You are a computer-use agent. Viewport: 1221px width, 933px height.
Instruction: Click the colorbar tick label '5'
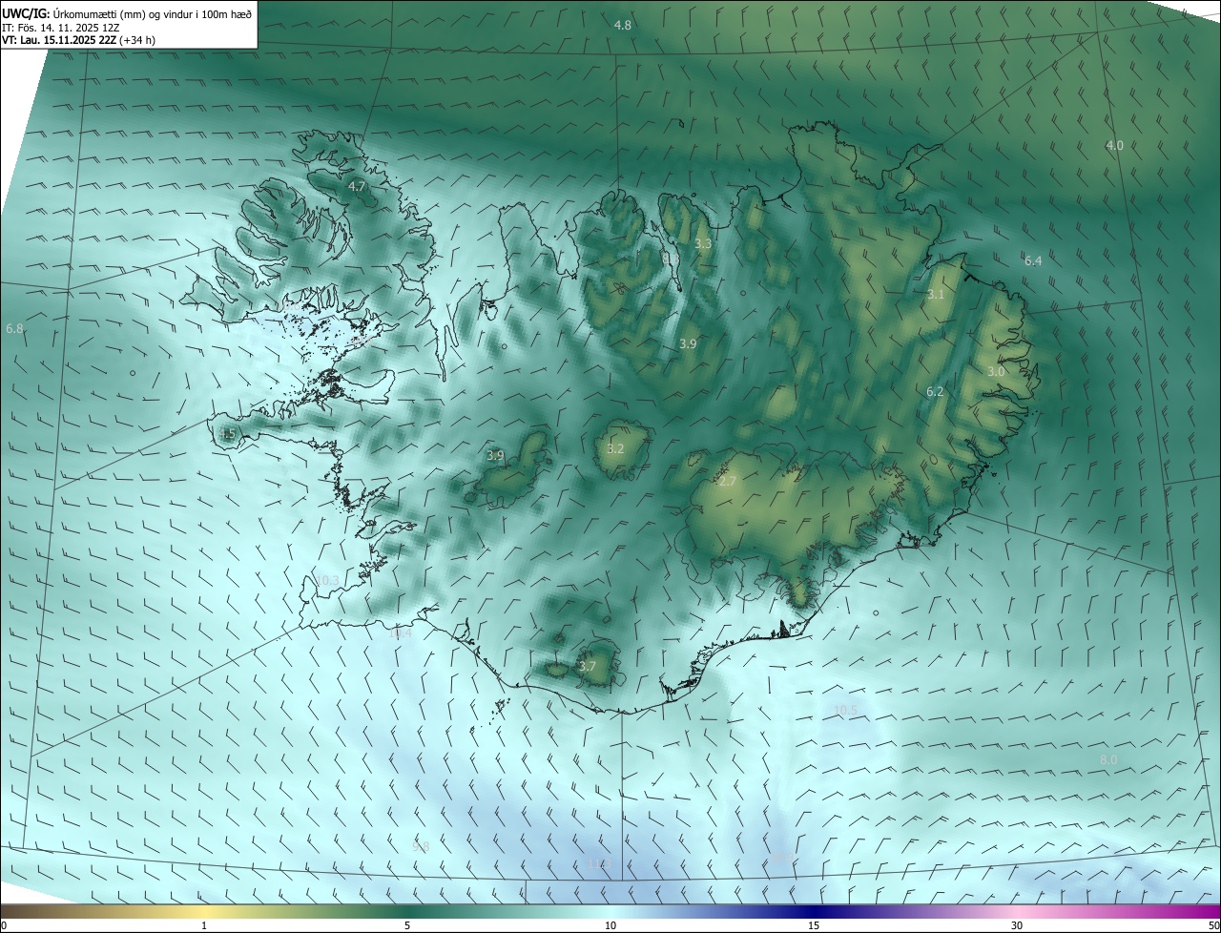(x=407, y=925)
